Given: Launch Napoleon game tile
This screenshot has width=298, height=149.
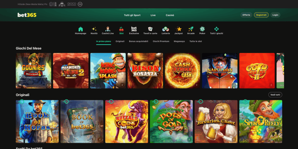Looking at the screenshot, I should point(220,71).
